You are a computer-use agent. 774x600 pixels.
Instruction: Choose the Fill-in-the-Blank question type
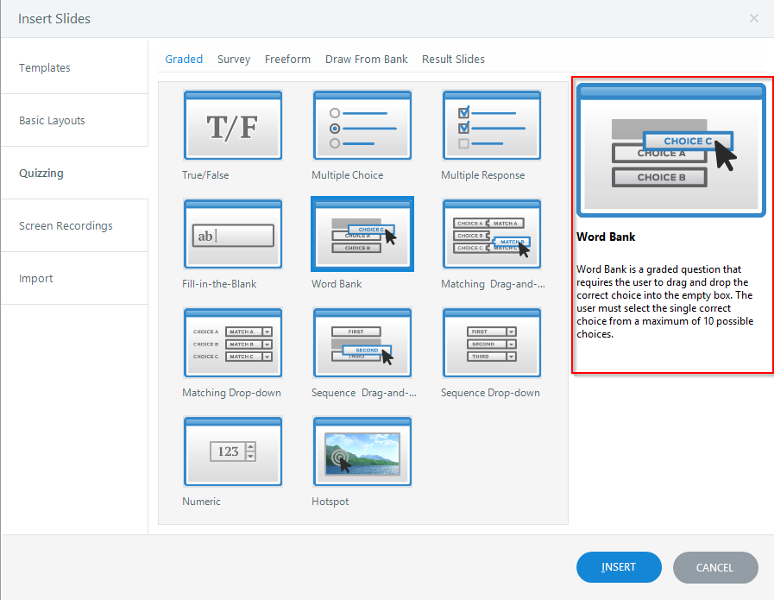point(232,234)
